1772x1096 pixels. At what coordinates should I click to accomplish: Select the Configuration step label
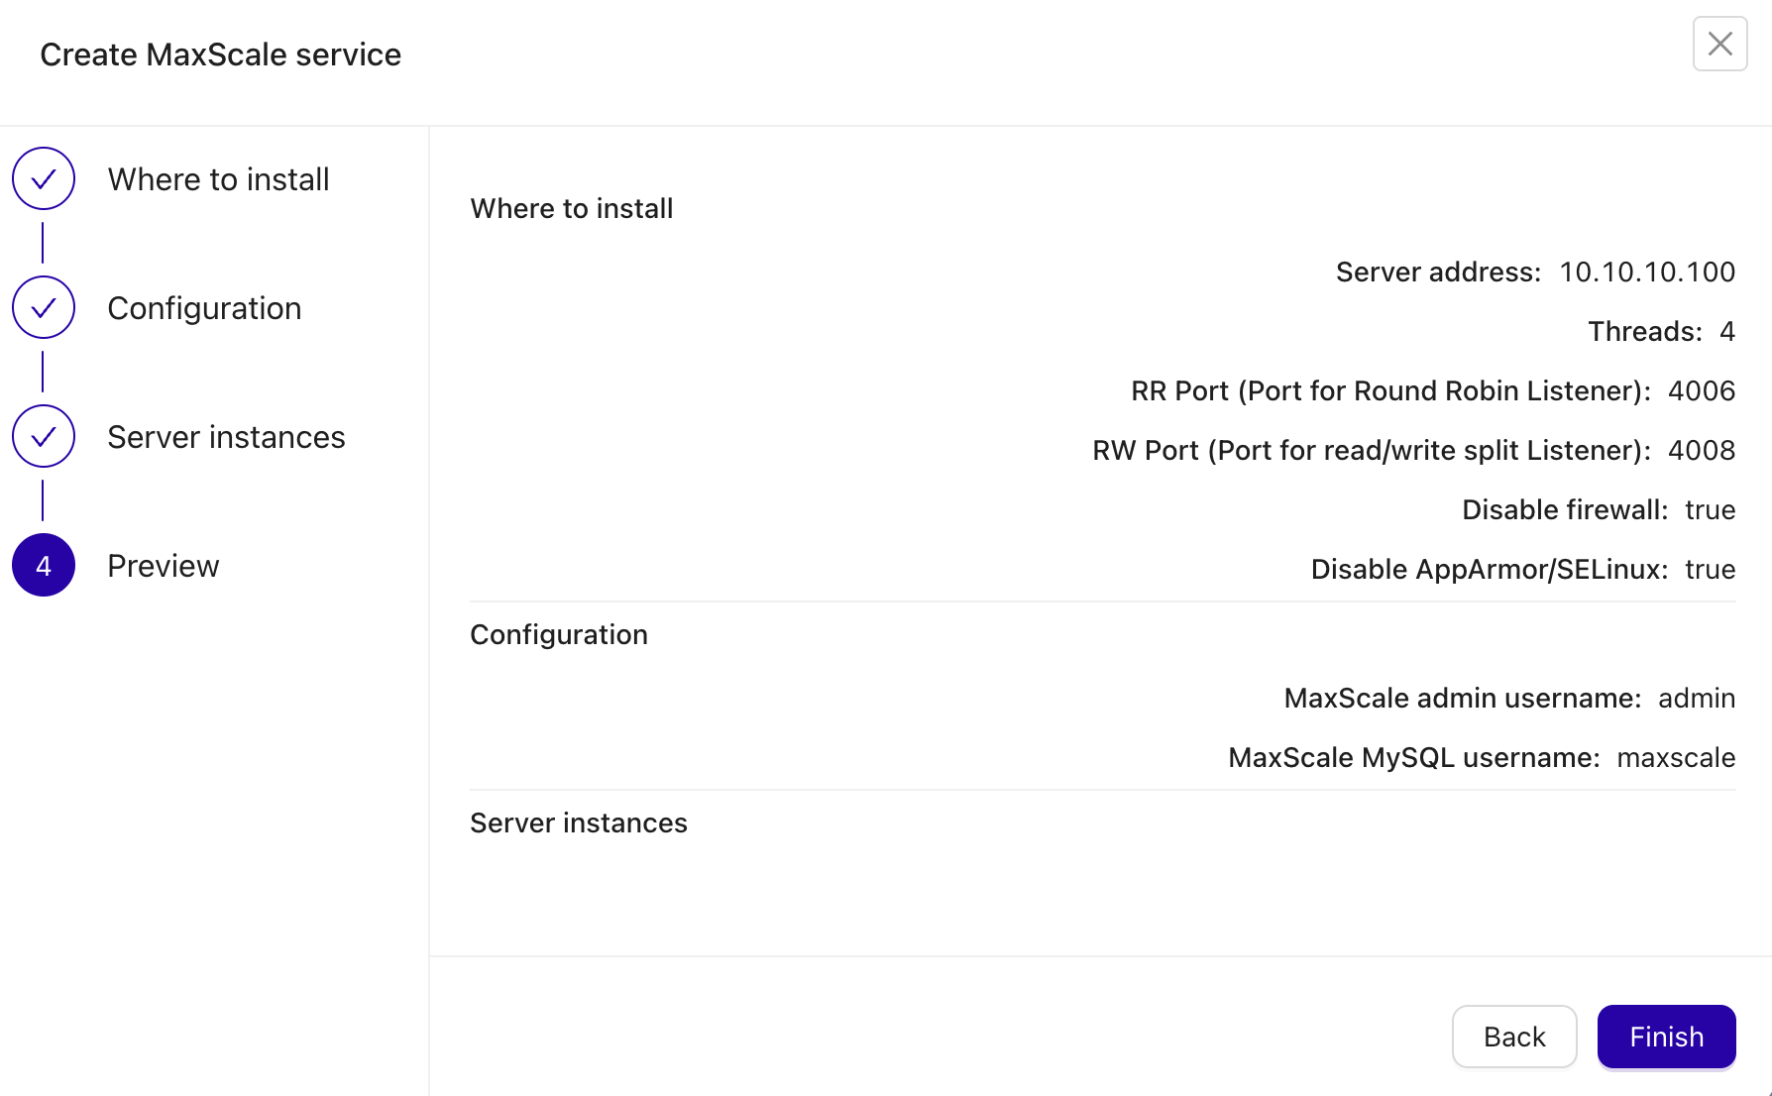point(204,307)
